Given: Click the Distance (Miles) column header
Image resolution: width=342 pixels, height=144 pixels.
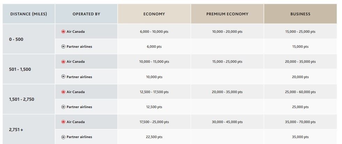Looking at the screenshot, I should [29, 14].
